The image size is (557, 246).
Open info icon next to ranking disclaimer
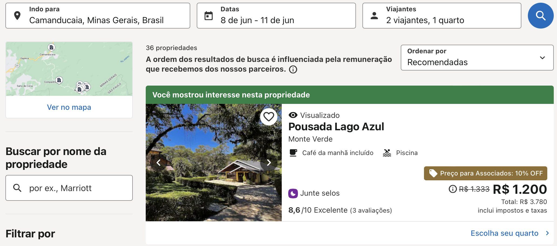(x=293, y=69)
